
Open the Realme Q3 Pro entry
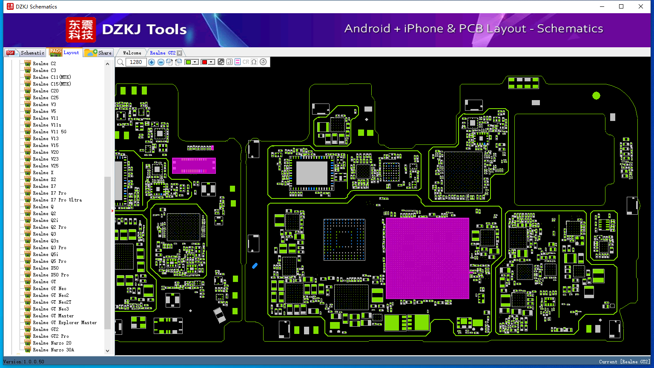tap(50, 247)
